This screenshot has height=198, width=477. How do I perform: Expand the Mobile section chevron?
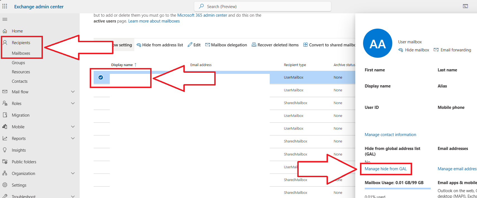point(73,127)
